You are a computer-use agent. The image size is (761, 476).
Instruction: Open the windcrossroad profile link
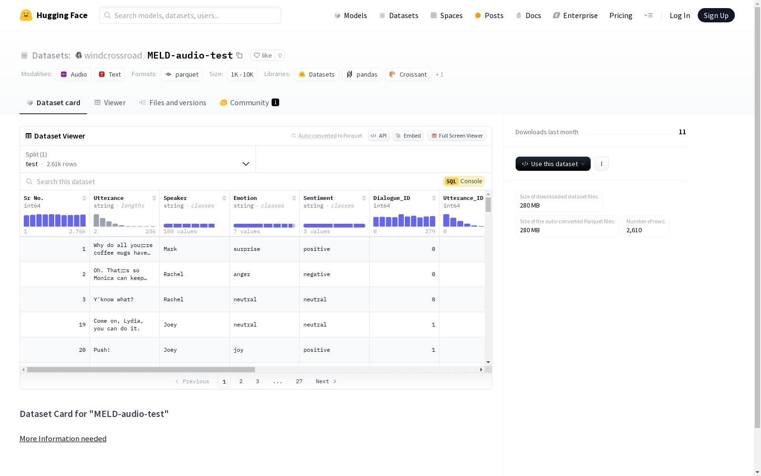click(113, 55)
